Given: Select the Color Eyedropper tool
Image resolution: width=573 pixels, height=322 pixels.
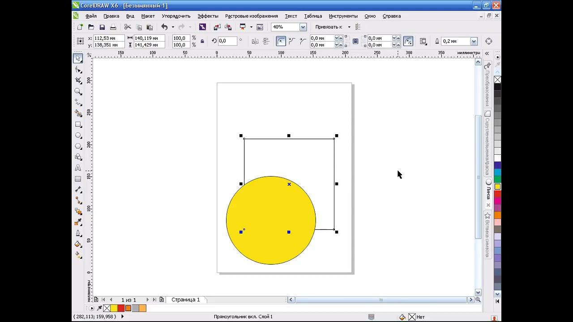Looking at the screenshot, I should pyautogui.click(x=78, y=222).
